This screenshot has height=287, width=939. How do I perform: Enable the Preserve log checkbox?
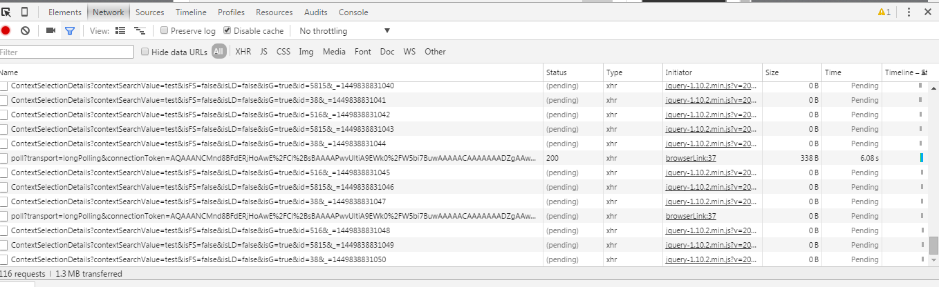(x=165, y=30)
